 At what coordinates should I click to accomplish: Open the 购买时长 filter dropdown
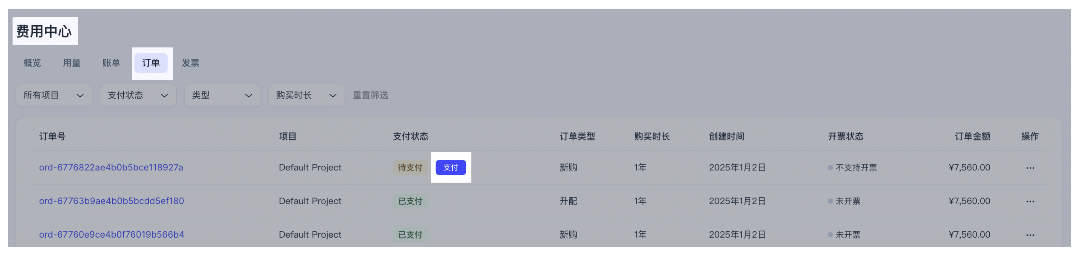[306, 95]
